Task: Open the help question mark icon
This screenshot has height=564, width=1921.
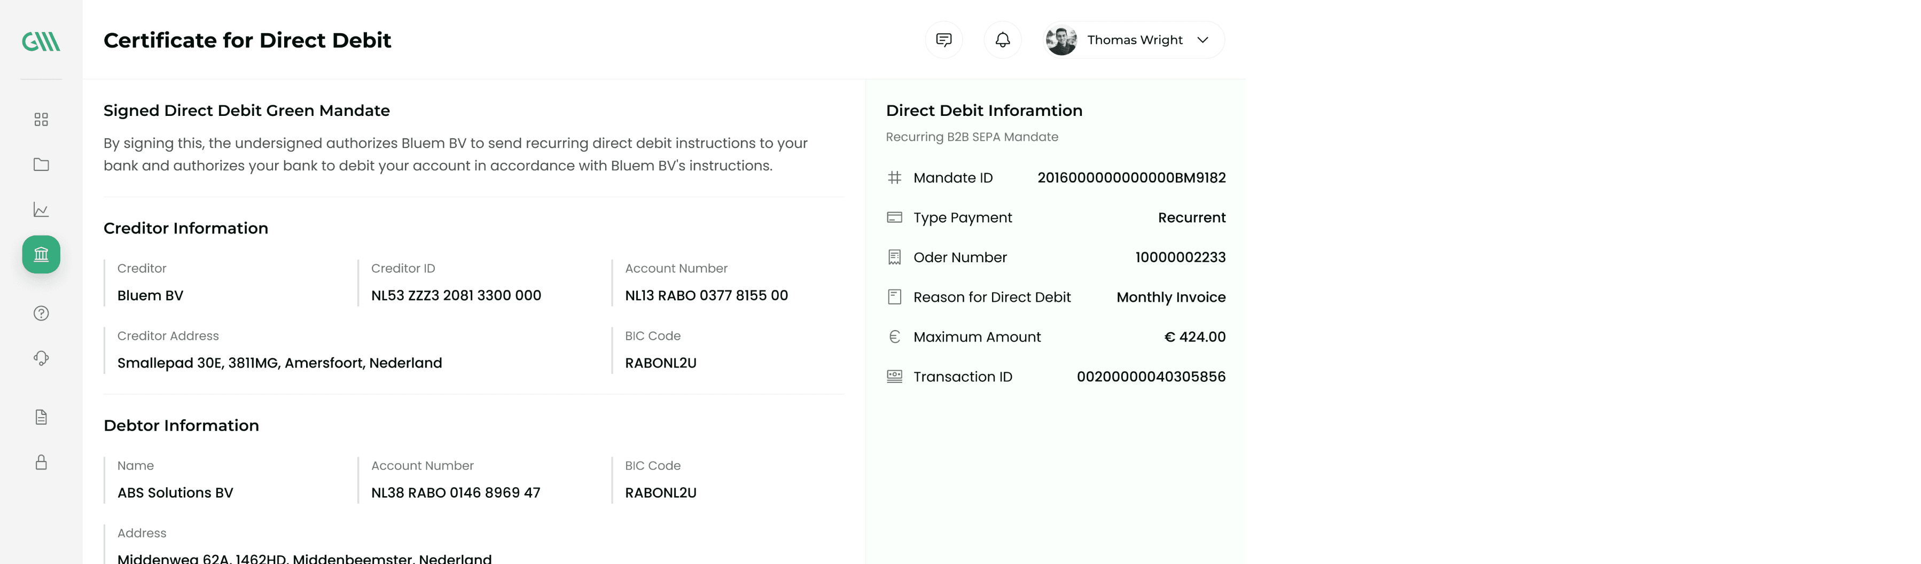Action: pos(41,314)
